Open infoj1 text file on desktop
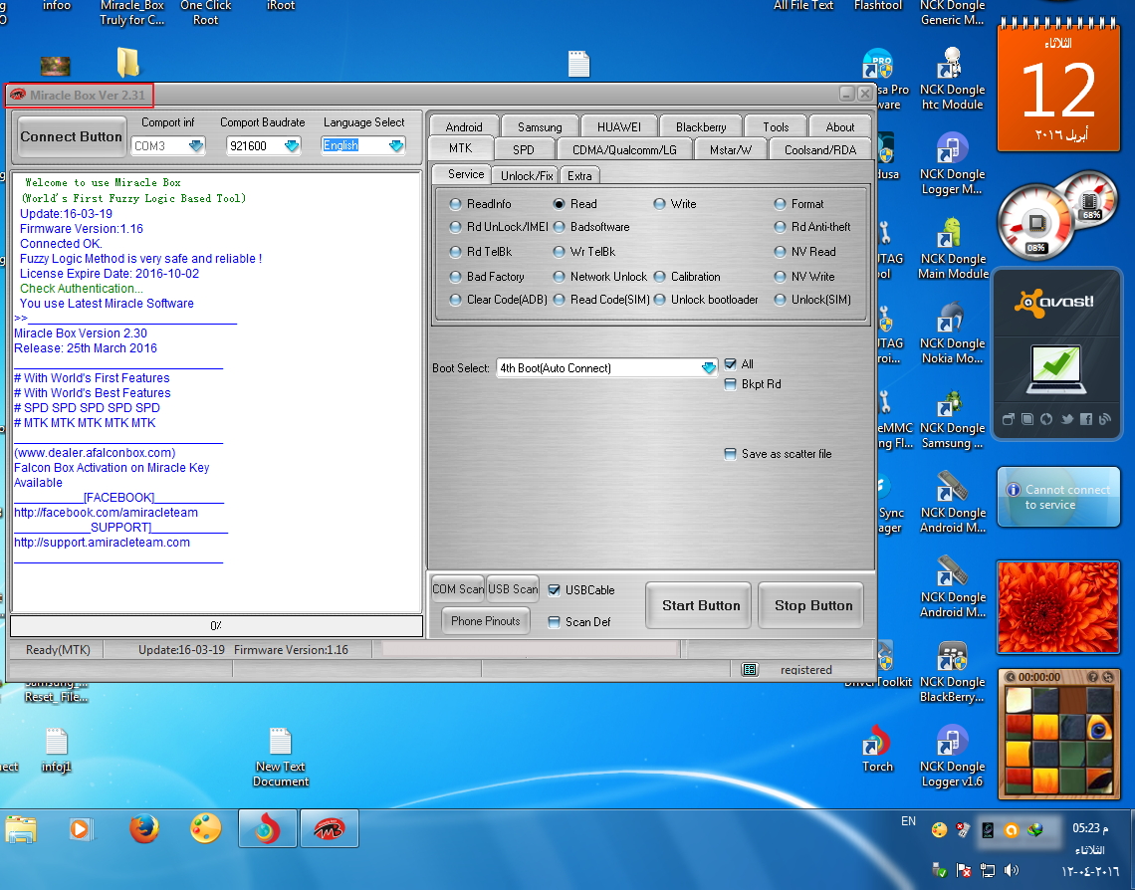Screen dimensions: 1135x890 56,750
